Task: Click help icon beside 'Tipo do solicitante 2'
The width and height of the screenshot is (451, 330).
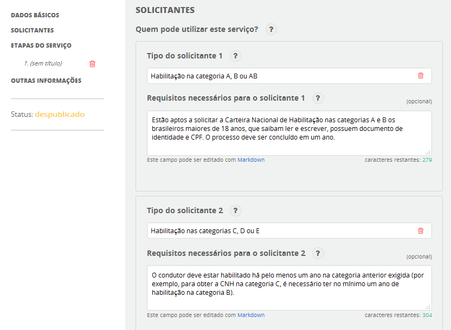Action: 236,211
